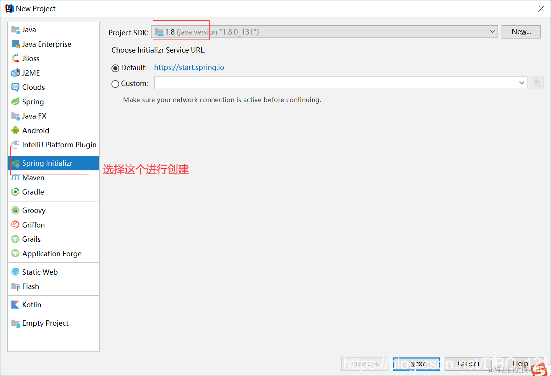Click the Flash folder icon

15,286
